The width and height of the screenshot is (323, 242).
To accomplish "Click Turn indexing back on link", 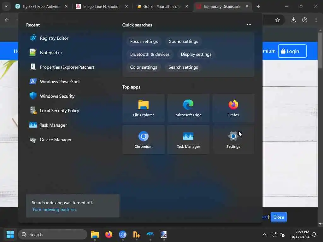I will 54,210.
